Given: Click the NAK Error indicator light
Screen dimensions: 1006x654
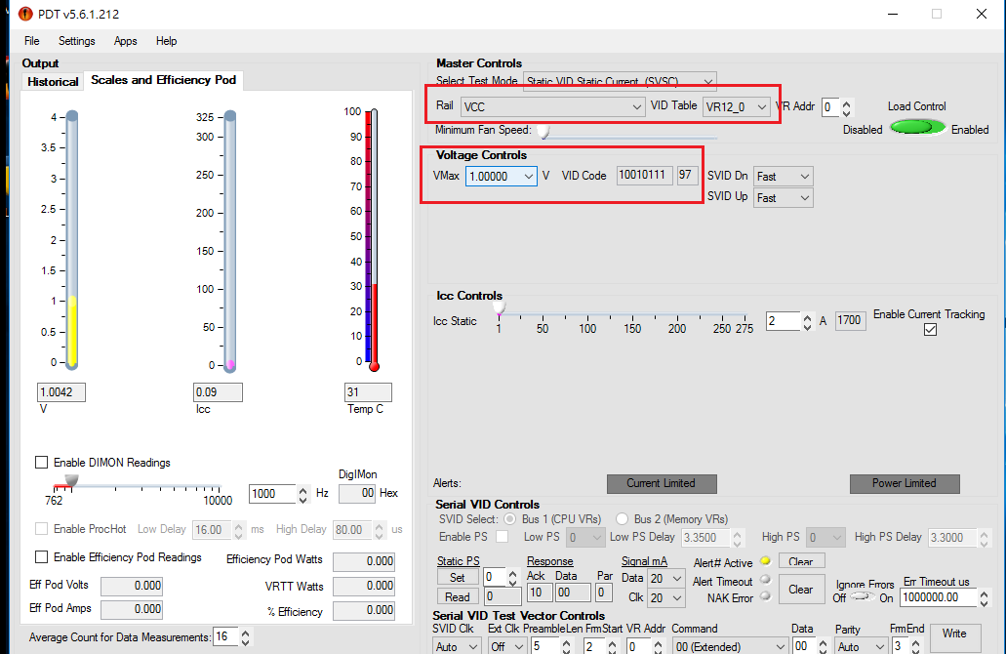Looking at the screenshot, I should click(765, 596).
